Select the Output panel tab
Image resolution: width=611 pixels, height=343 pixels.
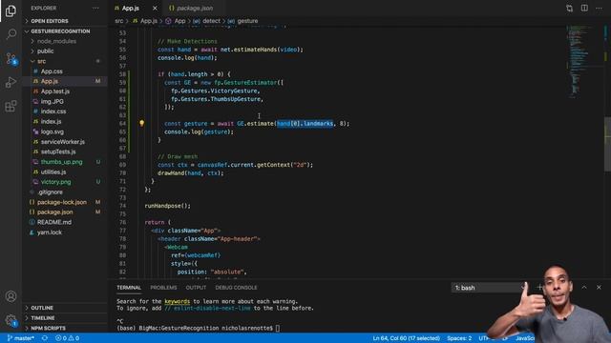[196, 288]
